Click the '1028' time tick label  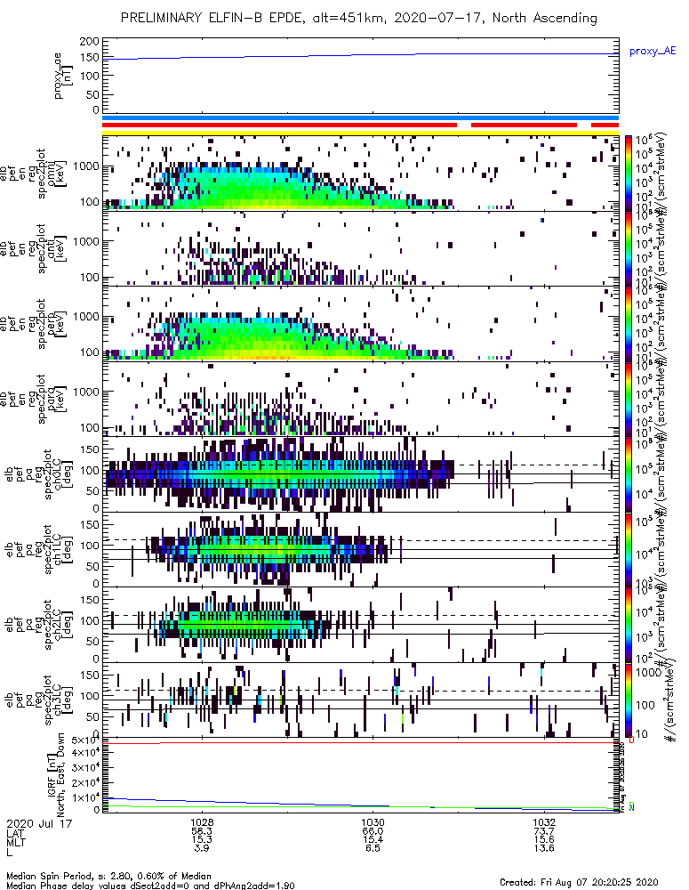[202, 822]
